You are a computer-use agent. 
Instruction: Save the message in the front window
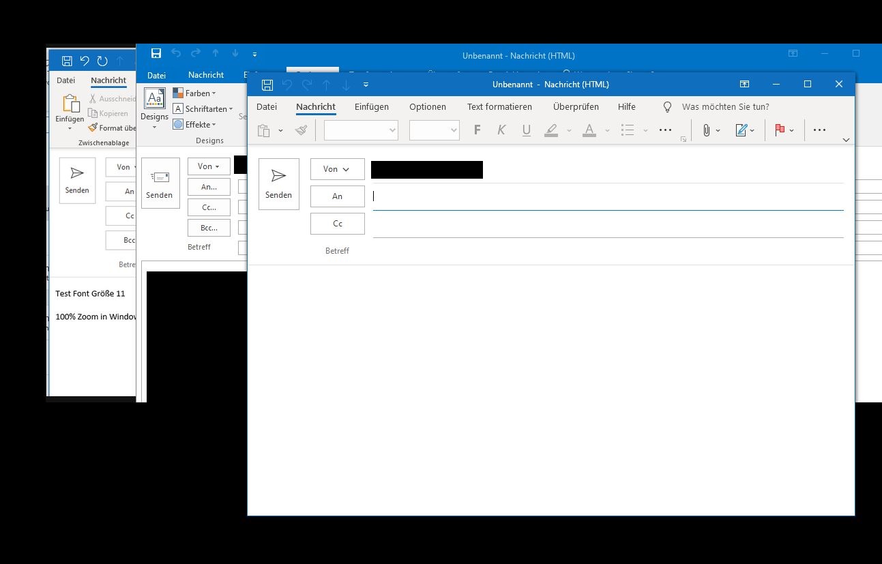(x=267, y=85)
